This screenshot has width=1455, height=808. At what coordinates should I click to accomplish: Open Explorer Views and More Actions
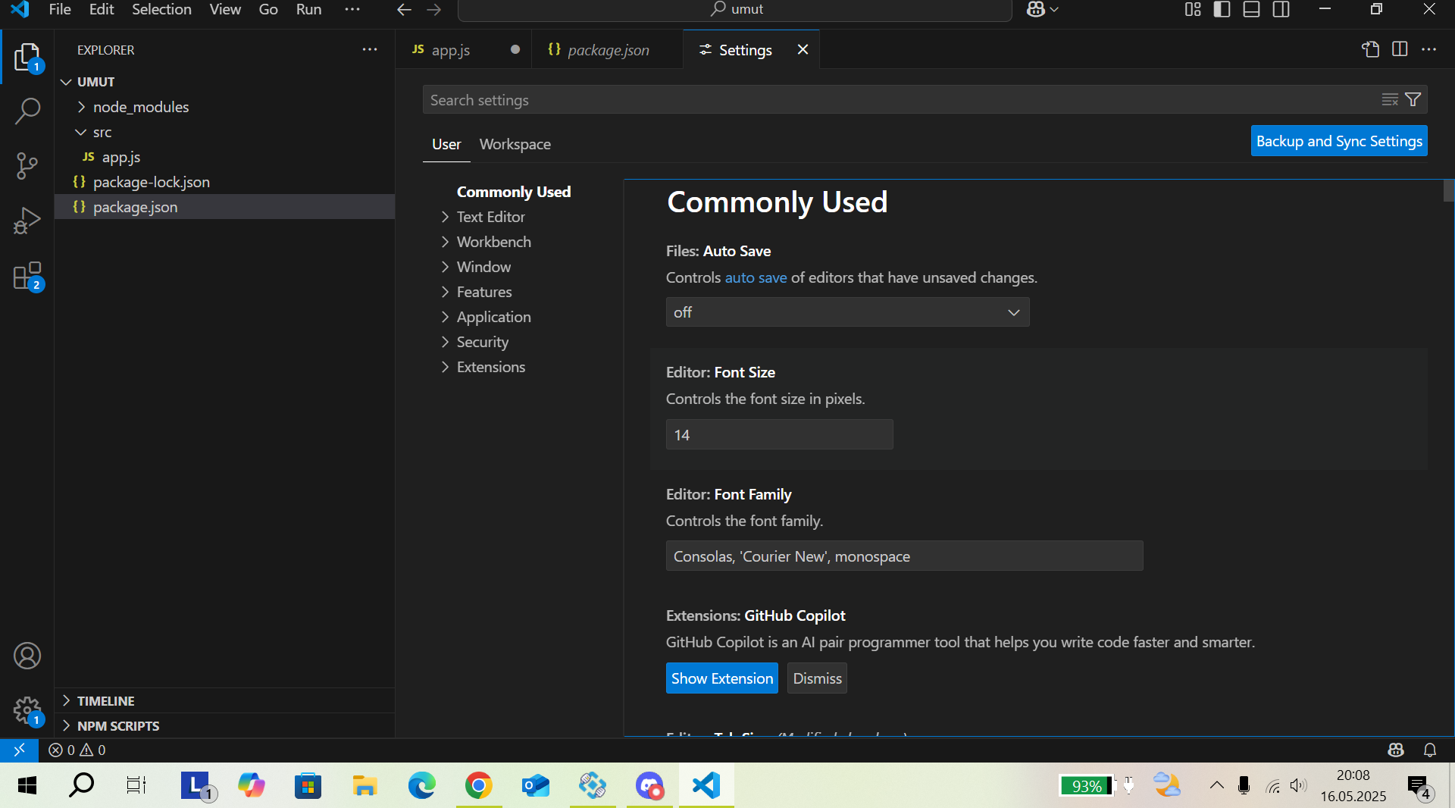click(370, 49)
